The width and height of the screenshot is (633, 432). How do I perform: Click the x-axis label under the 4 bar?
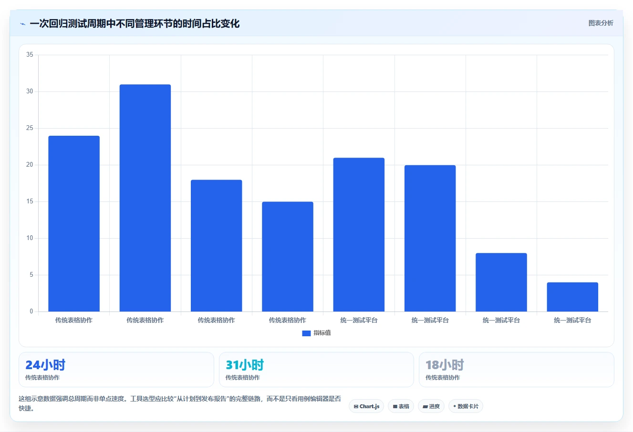(572, 320)
